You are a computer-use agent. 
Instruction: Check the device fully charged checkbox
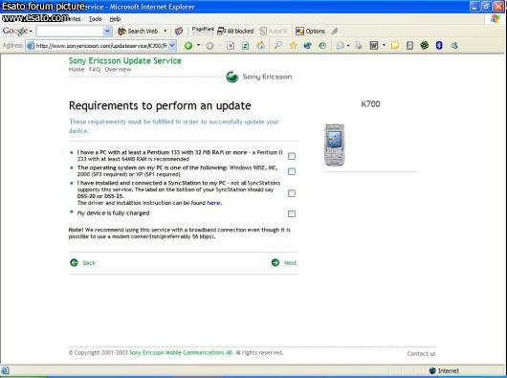(292, 213)
